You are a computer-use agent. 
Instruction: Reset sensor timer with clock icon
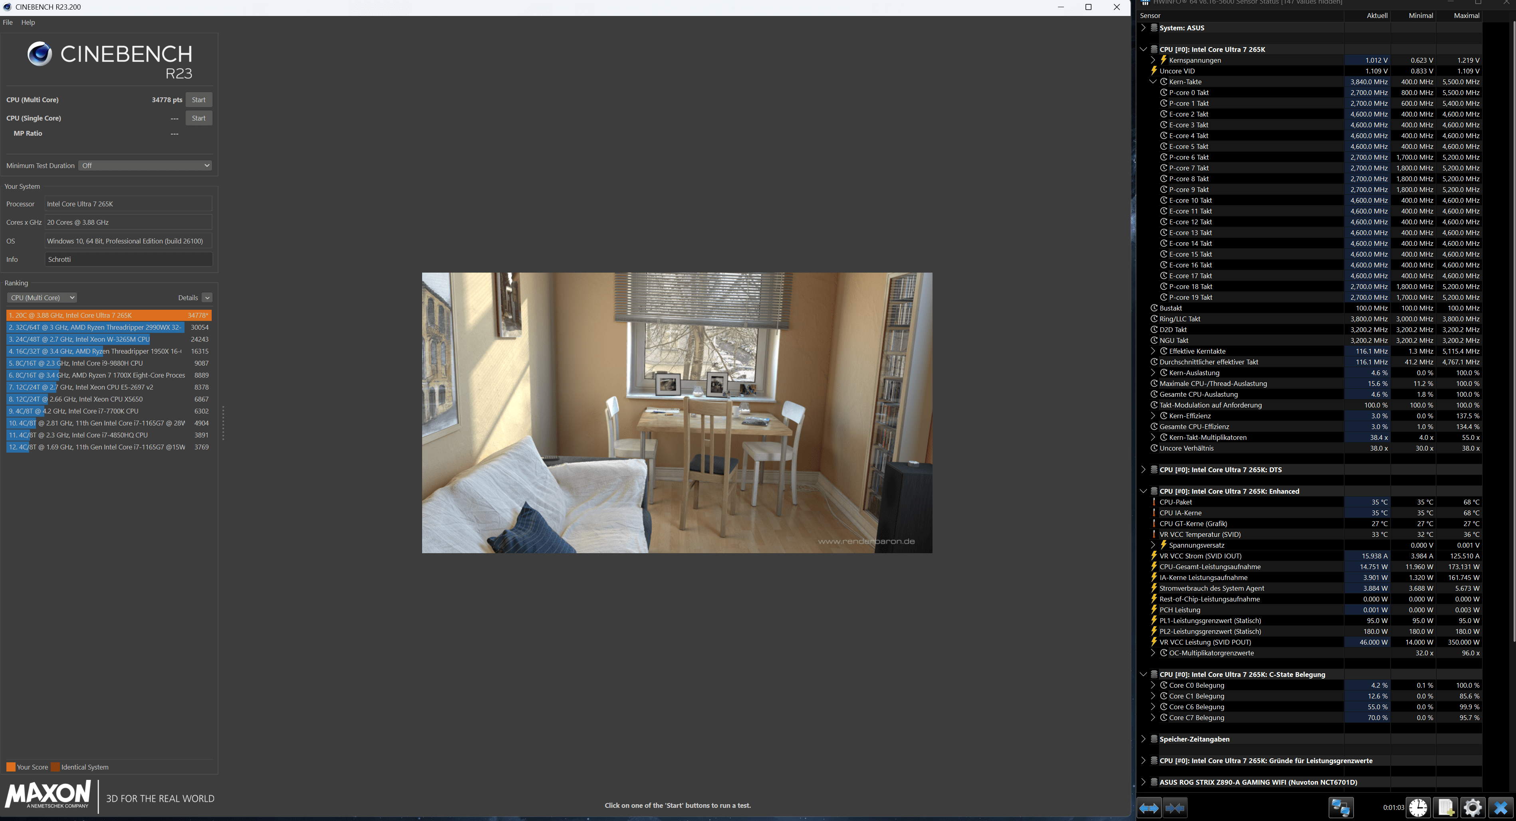click(x=1418, y=807)
